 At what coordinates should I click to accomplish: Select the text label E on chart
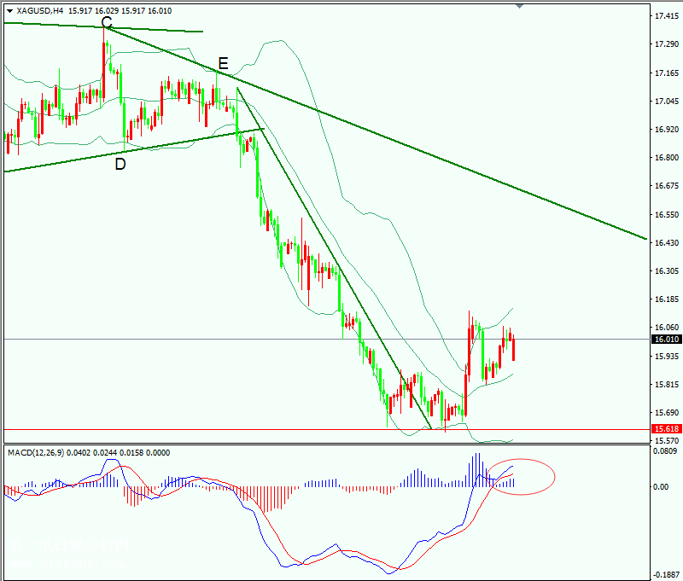click(223, 64)
